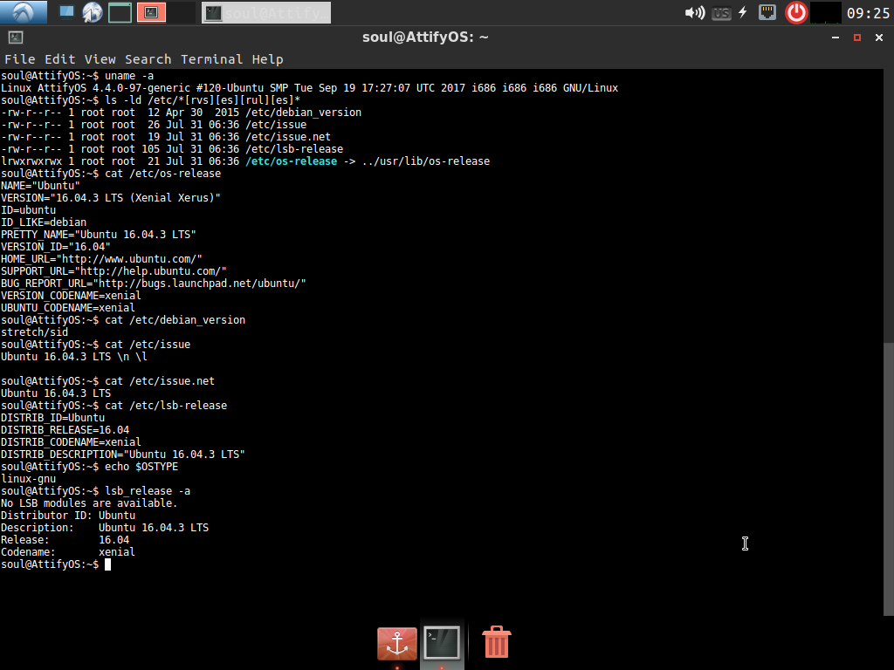Click the BUG_REPORT_URL launchpad line
The height and width of the screenshot is (670, 894).
coord(154,284)
